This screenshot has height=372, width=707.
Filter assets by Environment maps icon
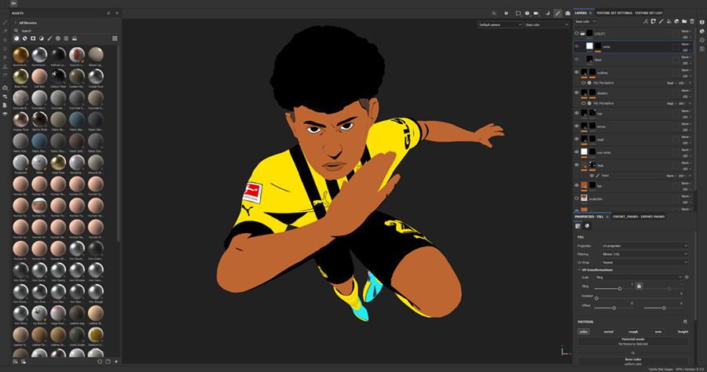(x=75, y=38)
